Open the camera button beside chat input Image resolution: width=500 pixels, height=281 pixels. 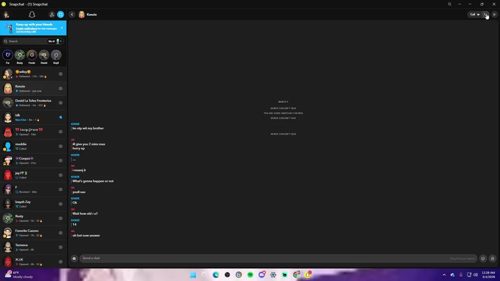tap(74, 258)
